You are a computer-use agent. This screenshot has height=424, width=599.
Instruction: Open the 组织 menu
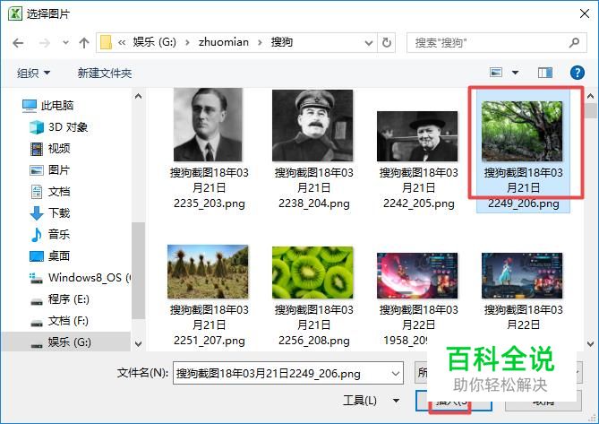tap(33, 73)
